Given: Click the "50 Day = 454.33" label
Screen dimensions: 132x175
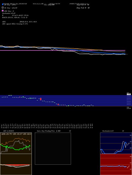Looking at the screenshot, I should [11, 8].
